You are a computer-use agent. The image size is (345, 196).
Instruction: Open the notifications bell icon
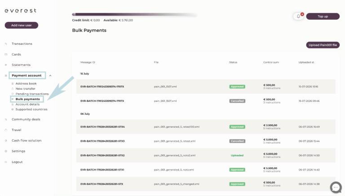298,16
